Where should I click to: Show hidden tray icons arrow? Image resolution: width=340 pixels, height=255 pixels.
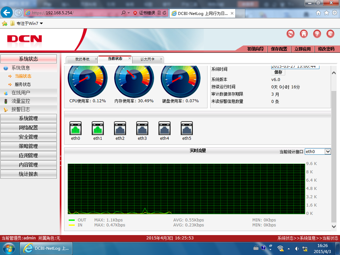pos(289,249)
